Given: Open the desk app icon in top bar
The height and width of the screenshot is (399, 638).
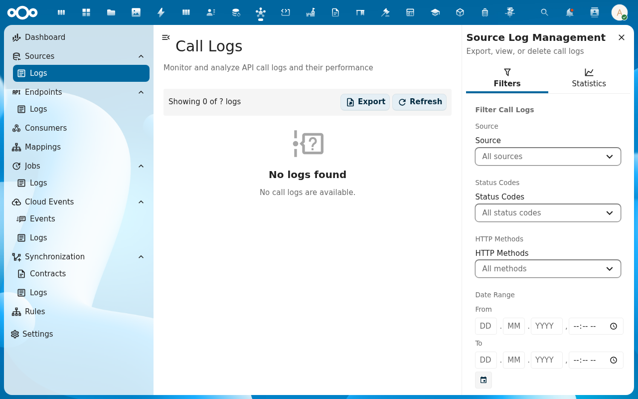Looking at the screenshot, I should coord(360,12).
